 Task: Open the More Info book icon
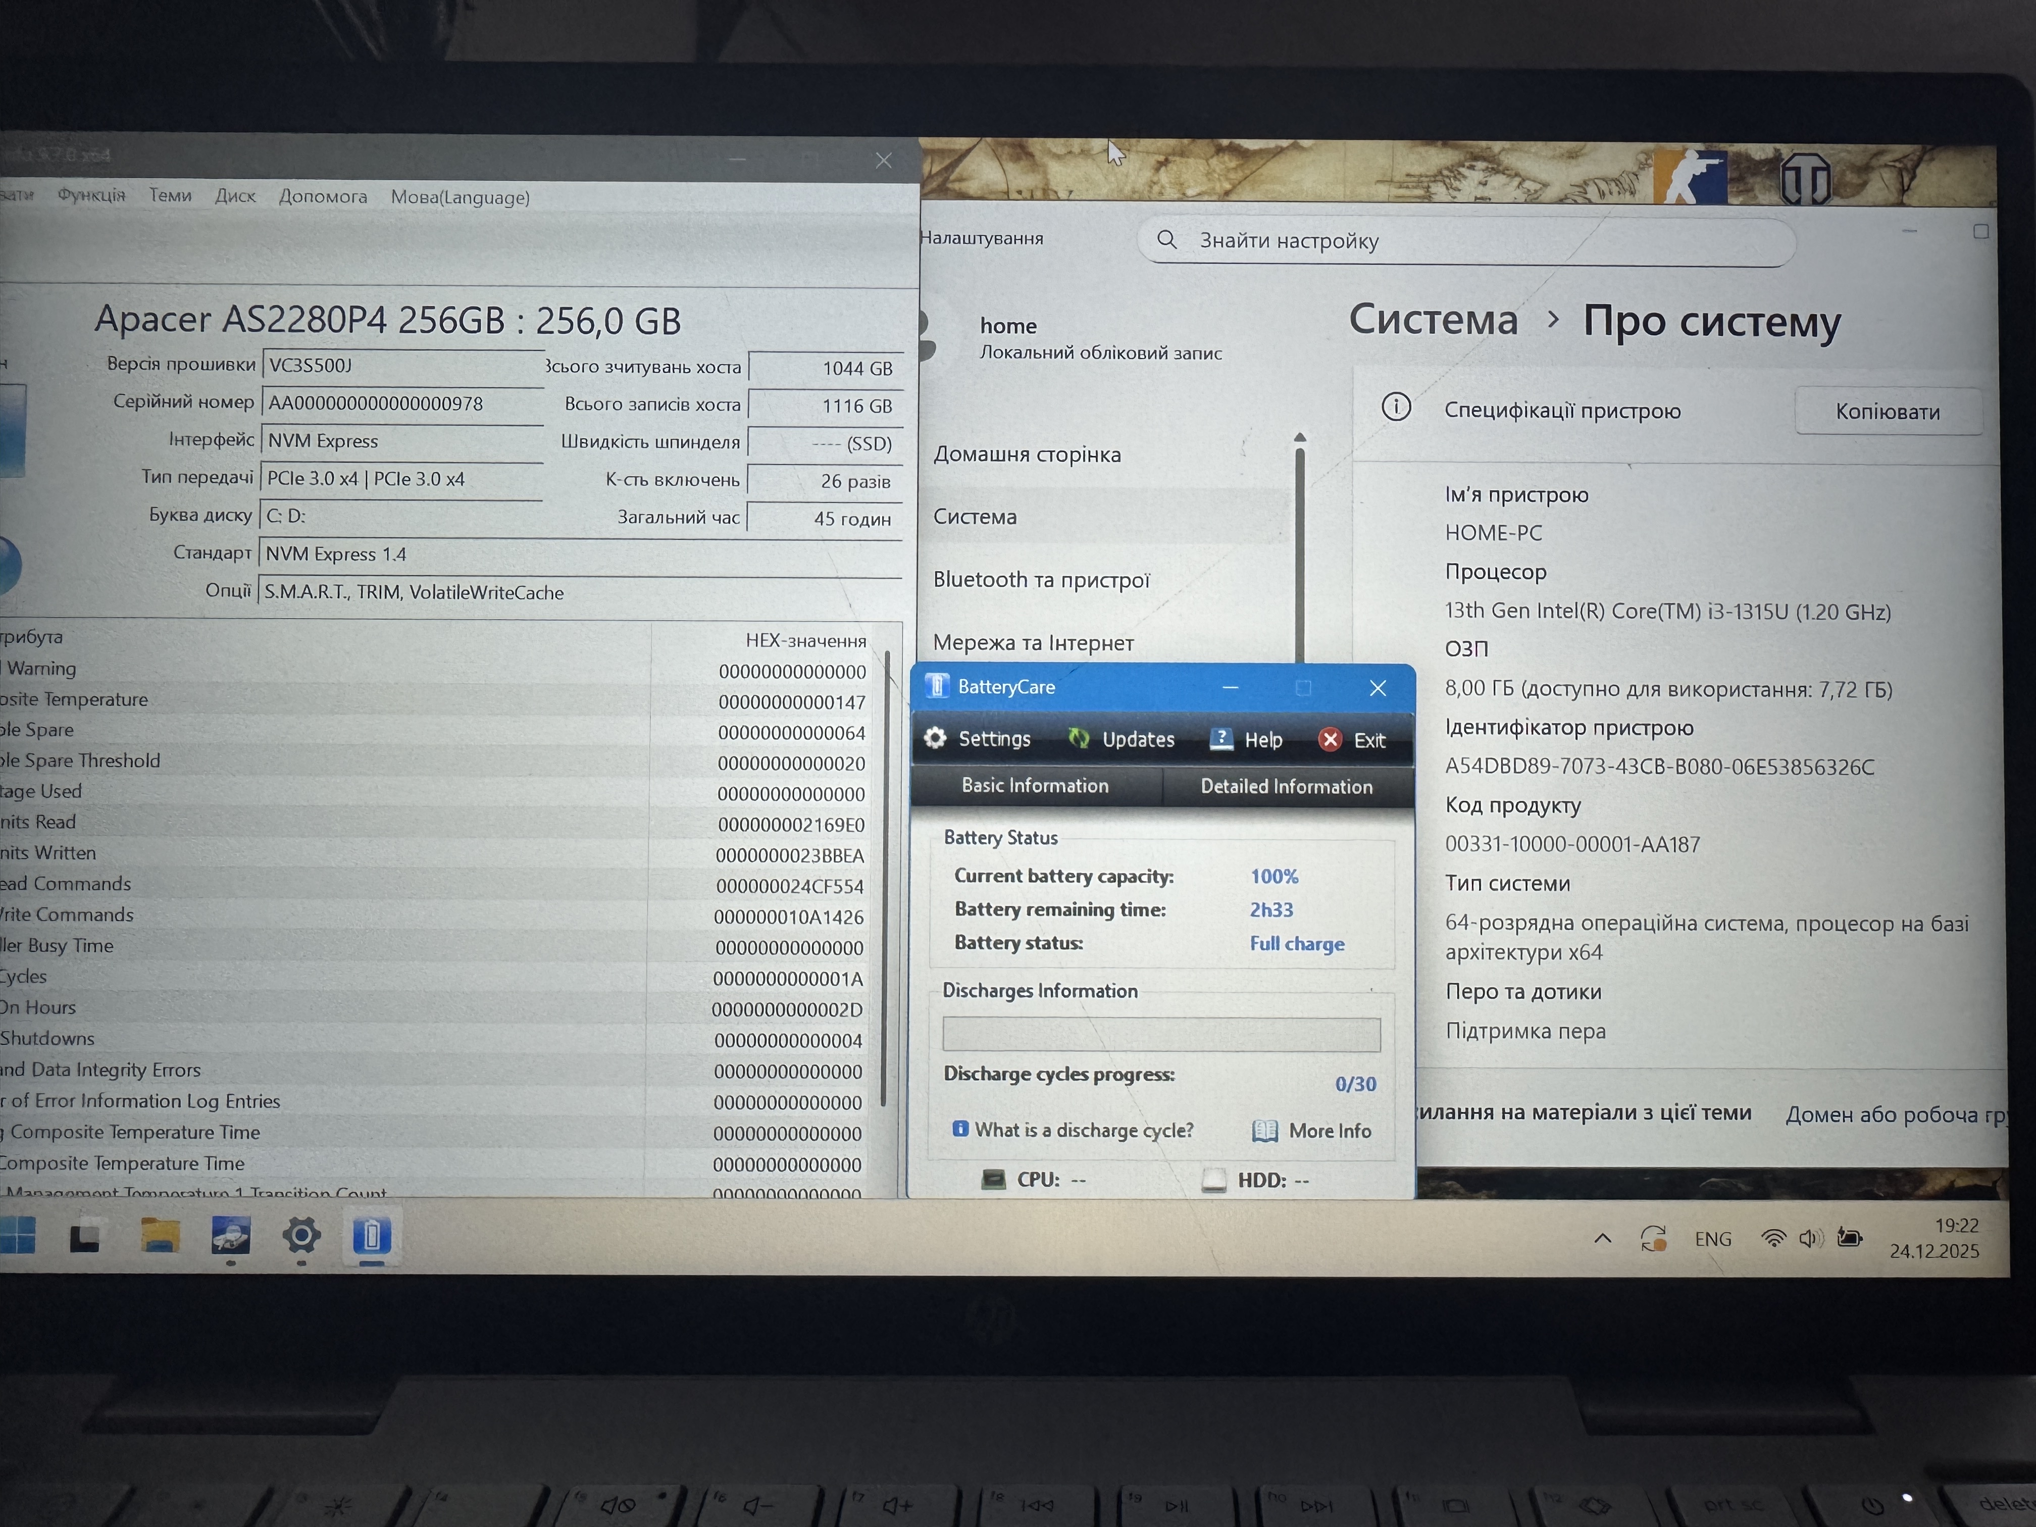pos(1265,1131)
